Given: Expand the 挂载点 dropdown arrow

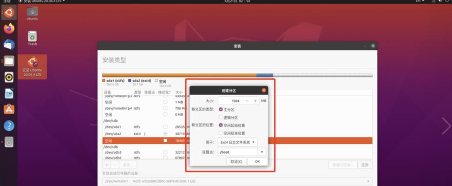Looking at the screenshot, I should pos(262,152).
